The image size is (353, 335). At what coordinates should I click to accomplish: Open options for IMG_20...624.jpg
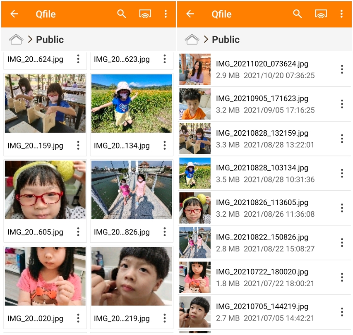coord(78,59)
